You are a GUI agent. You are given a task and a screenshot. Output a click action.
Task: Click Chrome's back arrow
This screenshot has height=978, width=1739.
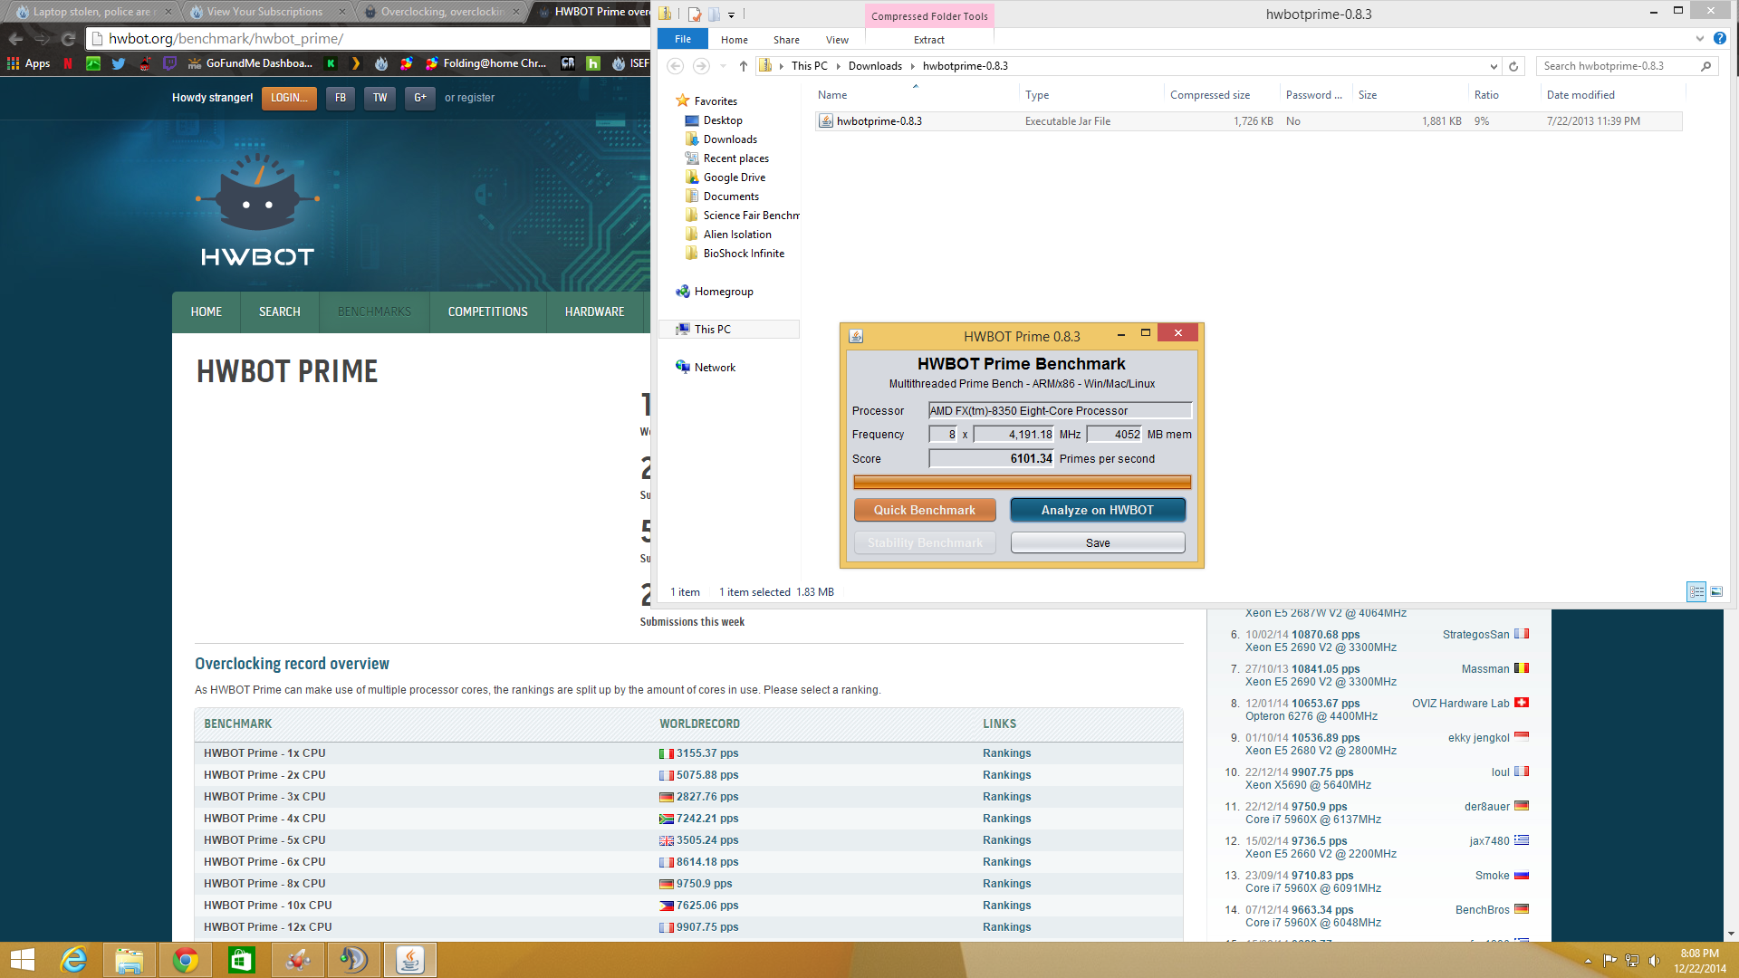pyautogui.click(x=15, y=39)
